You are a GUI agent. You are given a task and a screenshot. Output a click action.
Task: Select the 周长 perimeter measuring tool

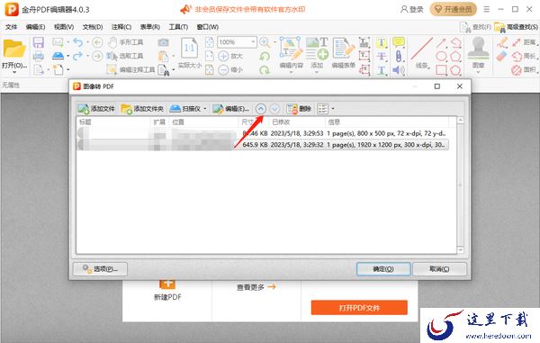click(525, 56)
